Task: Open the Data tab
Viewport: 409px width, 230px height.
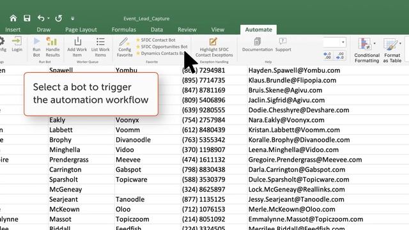Action: click(x=157, y=30)
